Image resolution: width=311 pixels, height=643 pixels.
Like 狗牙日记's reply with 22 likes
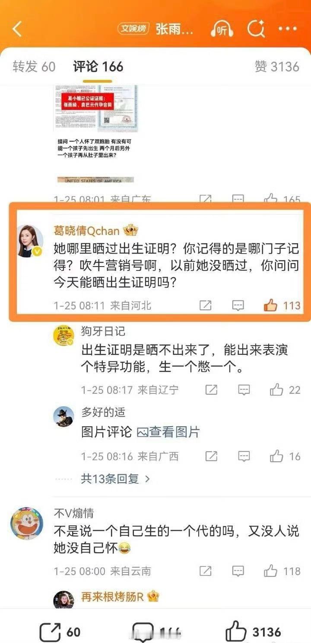pyautogui.click(x=276, y=390)
